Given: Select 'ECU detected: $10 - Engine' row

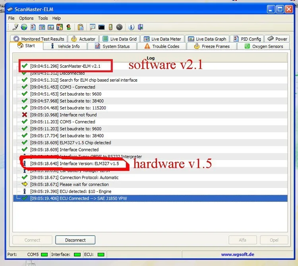Looking at the screenshot, I should 150,191.
